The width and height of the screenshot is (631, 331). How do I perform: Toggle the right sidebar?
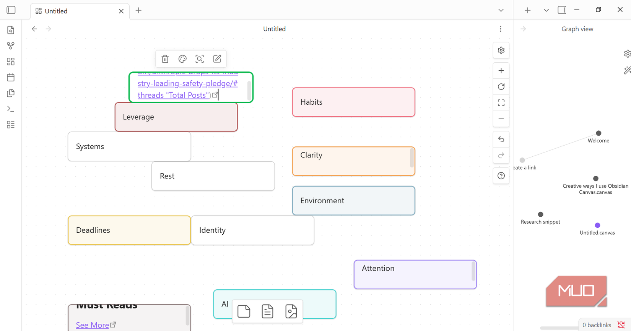click(x=561, y=10)
